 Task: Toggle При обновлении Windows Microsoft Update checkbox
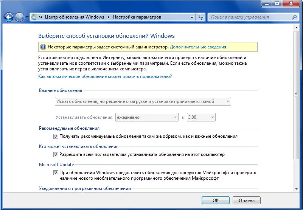tap(56, 173)
